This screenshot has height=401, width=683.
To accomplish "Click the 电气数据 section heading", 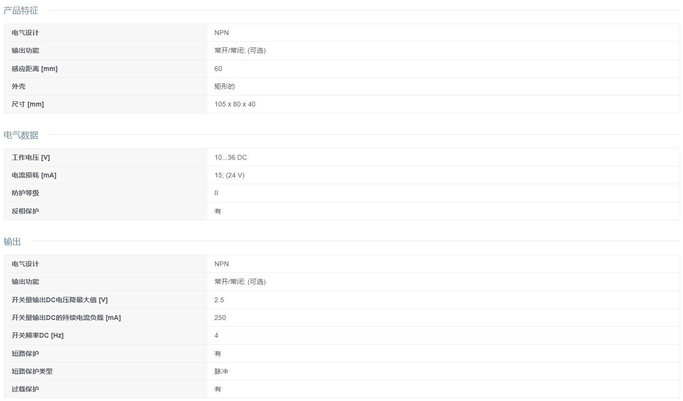I will 21,135.
